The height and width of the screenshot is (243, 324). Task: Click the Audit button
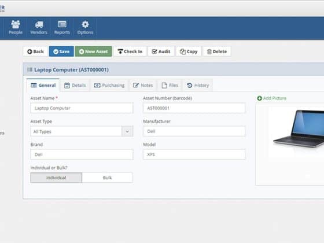tap(161, 51)
